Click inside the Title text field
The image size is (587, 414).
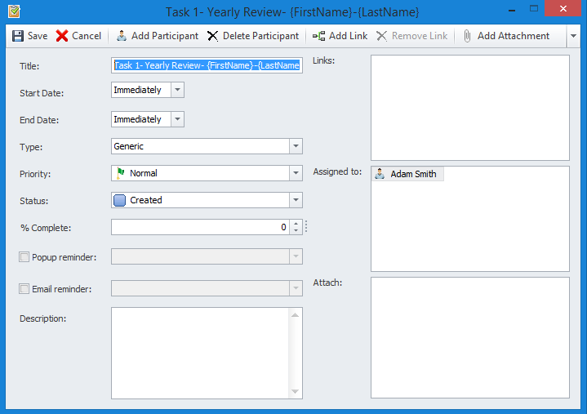[x=207, y=65]
